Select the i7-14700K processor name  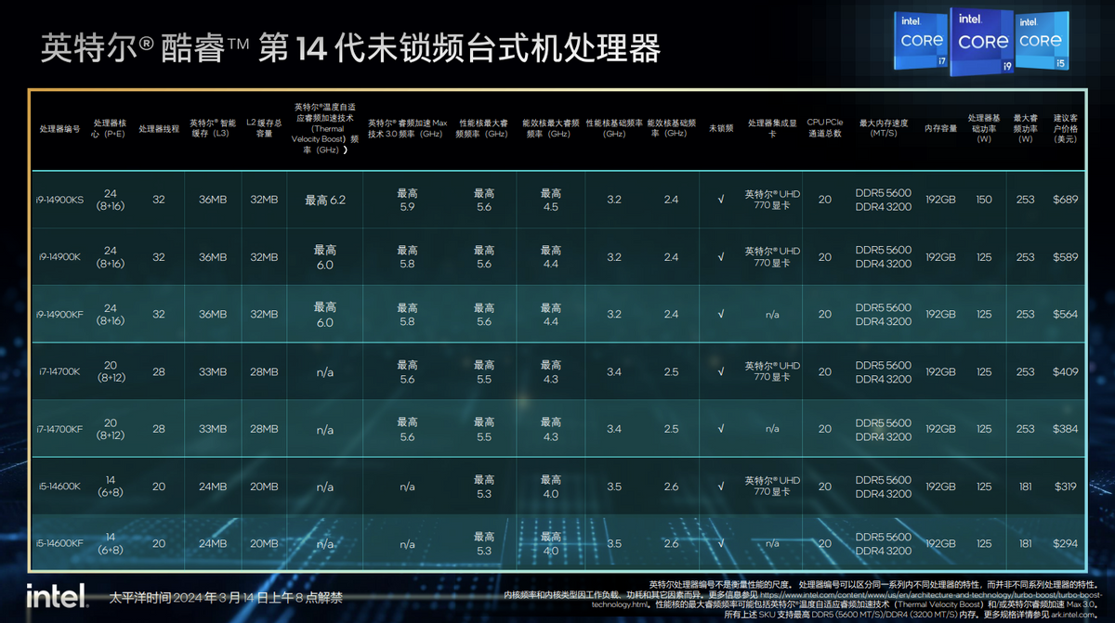[59, 372]
